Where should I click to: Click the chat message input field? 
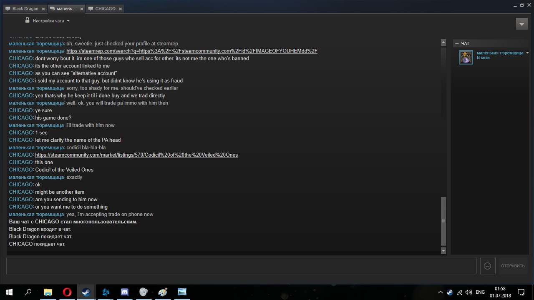(242, 266)
